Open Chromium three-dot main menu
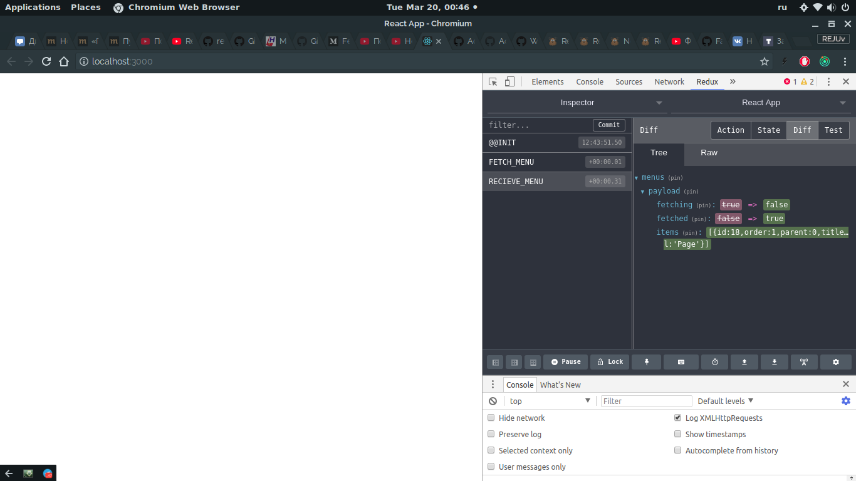Viewport: 856px width, 481px height. (845, 61)
